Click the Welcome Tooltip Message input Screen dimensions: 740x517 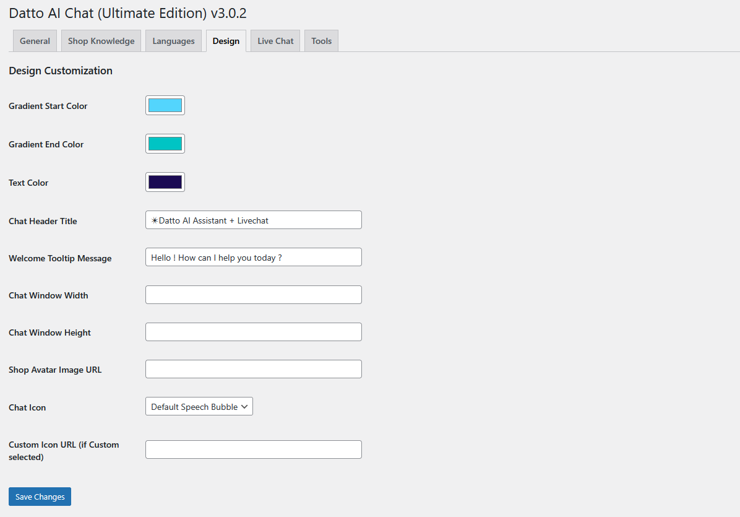point(253,258)
